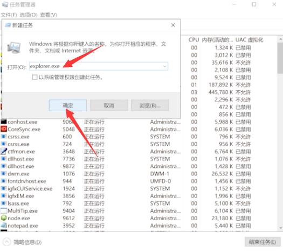Screen dimensions: 283x251
Task: Click the vertical scrollbar thumb
Action: (x=280, y=58)
